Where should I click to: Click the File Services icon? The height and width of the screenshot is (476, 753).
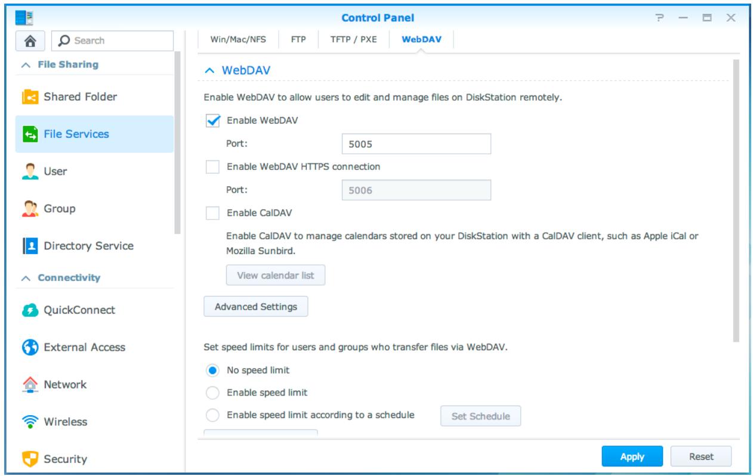[30, 134]
